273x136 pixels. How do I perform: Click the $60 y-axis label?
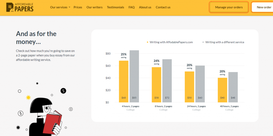(x=108, y=66)
